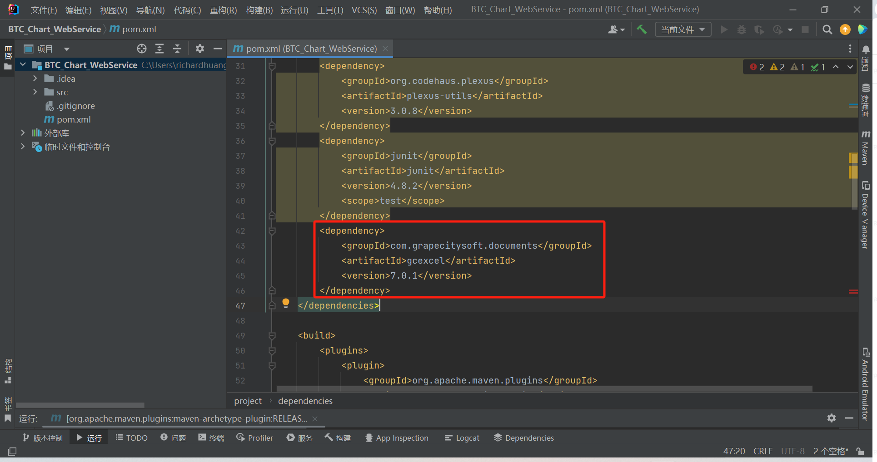Open the Maven tool window

pos(865,148)
